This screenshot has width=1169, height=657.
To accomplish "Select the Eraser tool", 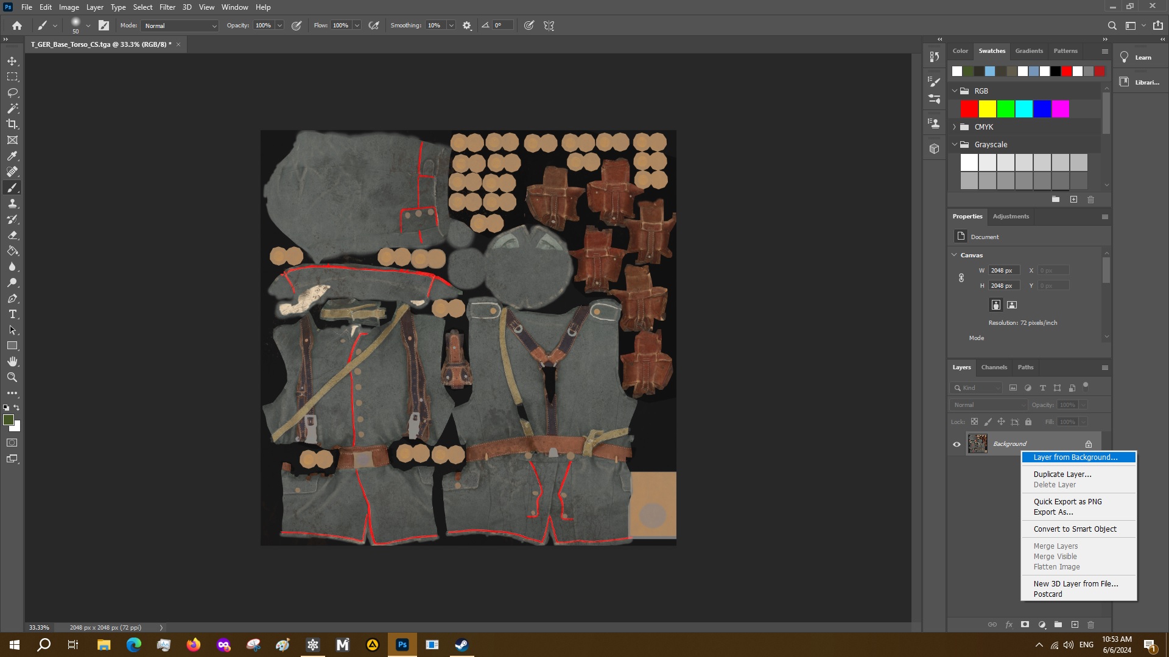I will point(12,235).
